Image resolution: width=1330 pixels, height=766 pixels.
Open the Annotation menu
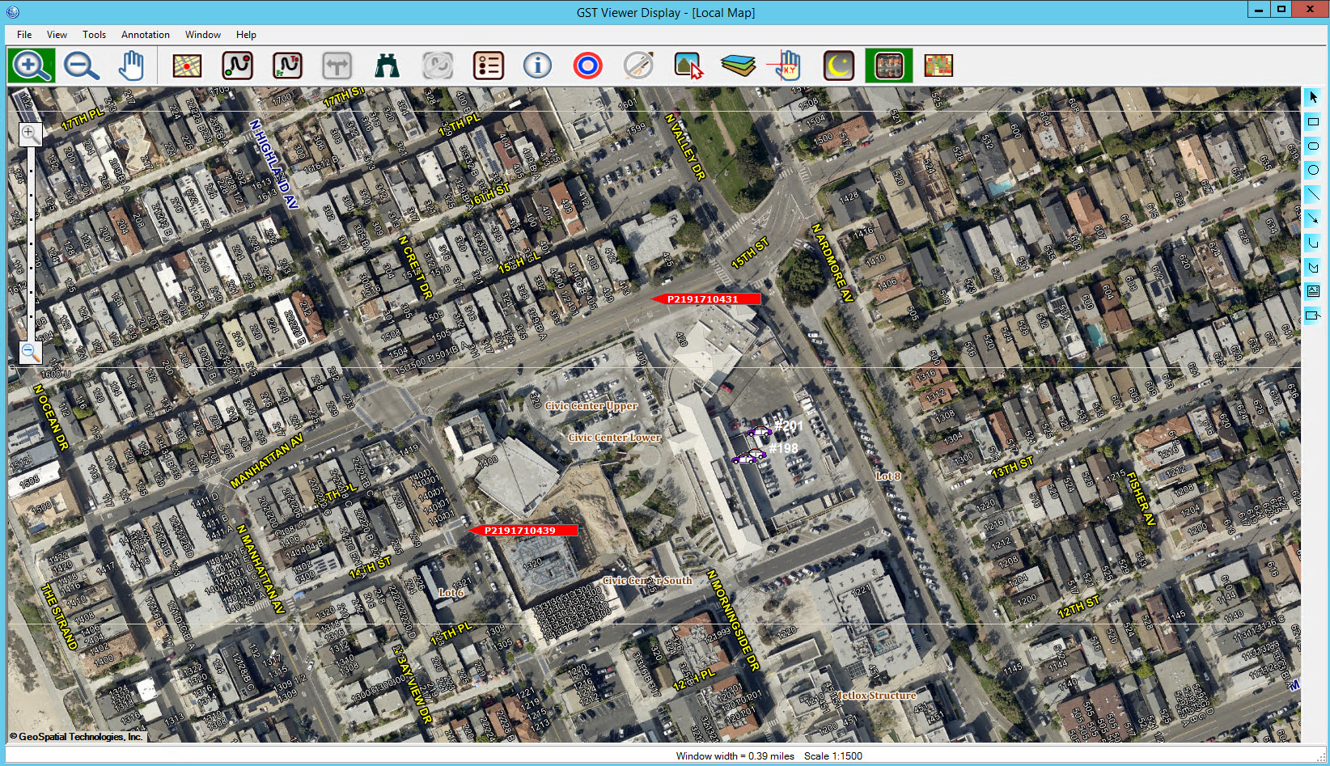[145, 35]
